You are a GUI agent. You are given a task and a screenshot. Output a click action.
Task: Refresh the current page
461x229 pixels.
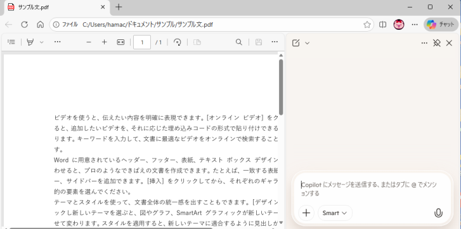(x=24, y=25)
